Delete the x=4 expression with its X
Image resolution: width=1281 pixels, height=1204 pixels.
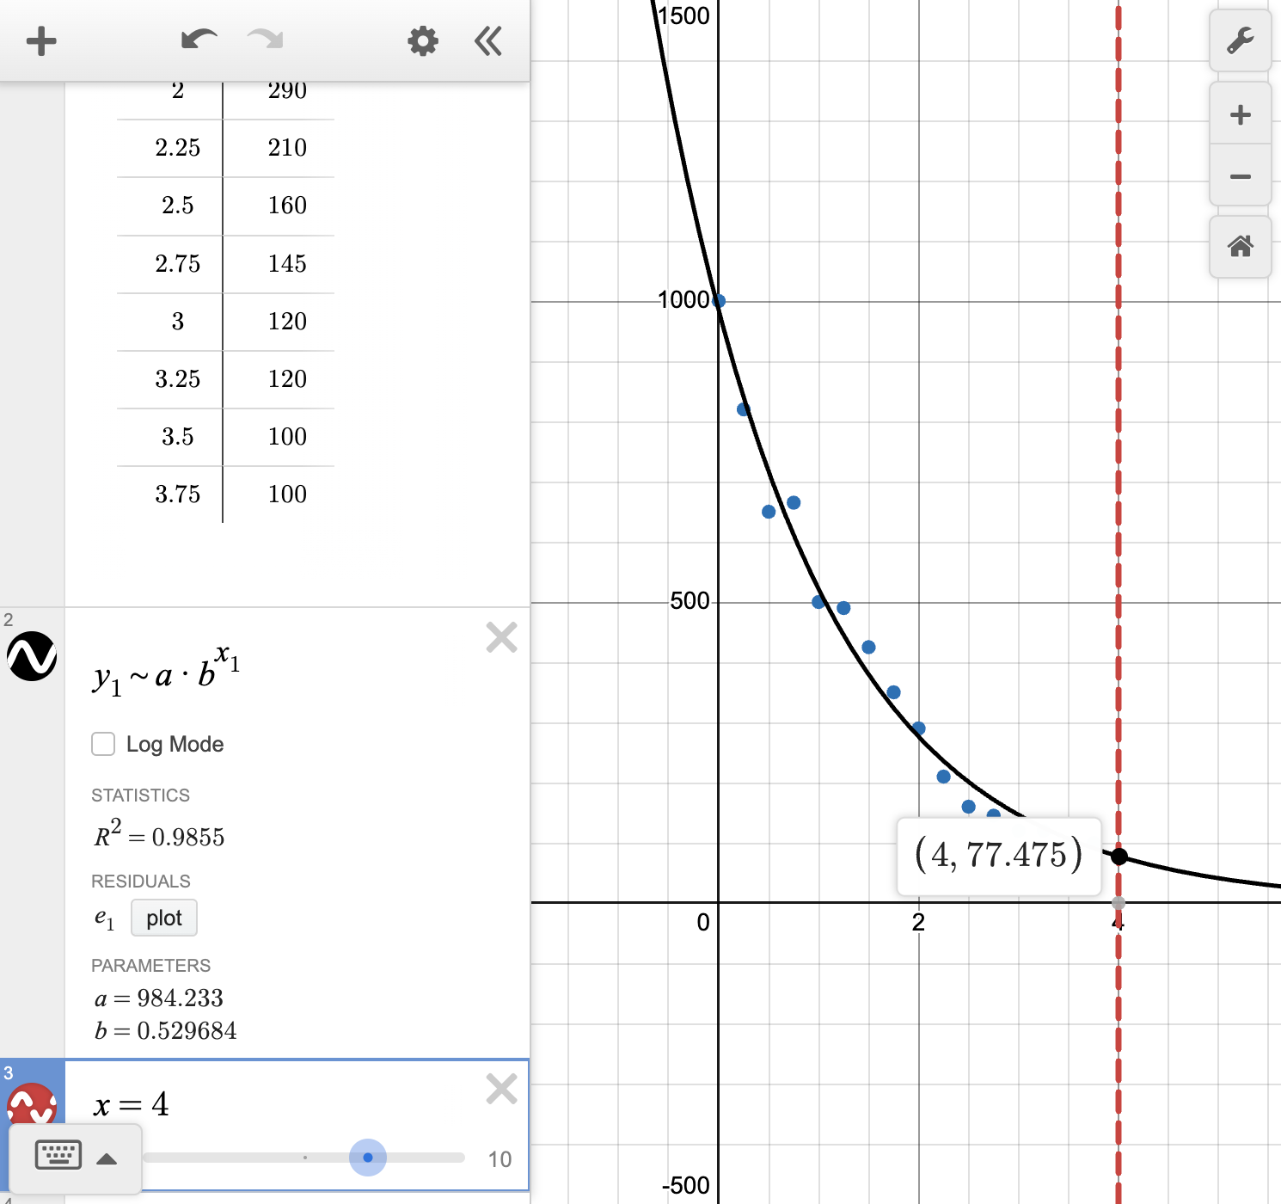500,1089
